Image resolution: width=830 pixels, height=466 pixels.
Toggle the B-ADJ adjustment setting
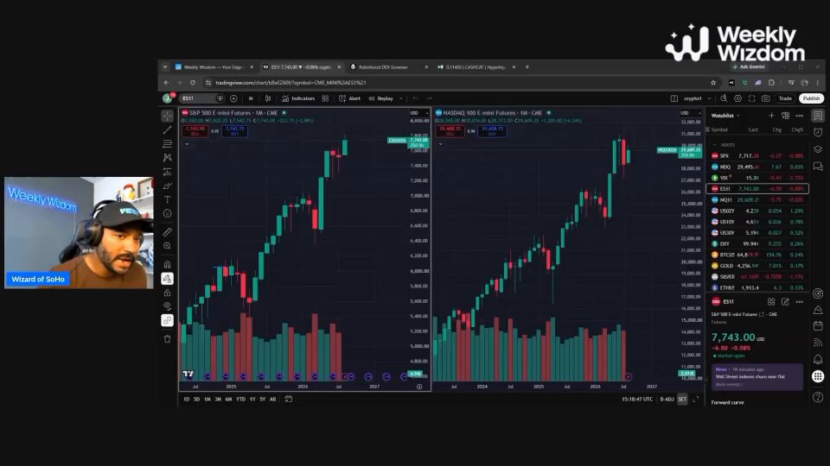tap(667, 400)
